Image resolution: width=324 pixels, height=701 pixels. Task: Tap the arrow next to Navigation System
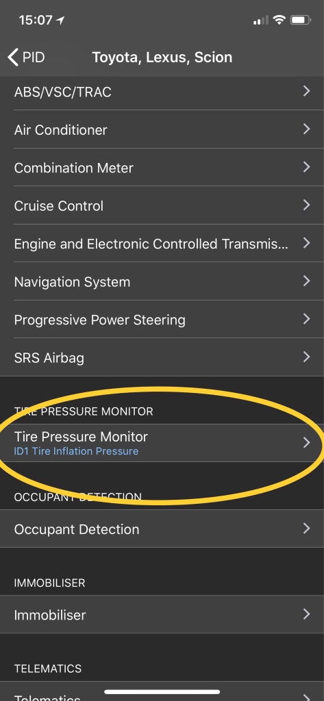(x=307, y=281)
